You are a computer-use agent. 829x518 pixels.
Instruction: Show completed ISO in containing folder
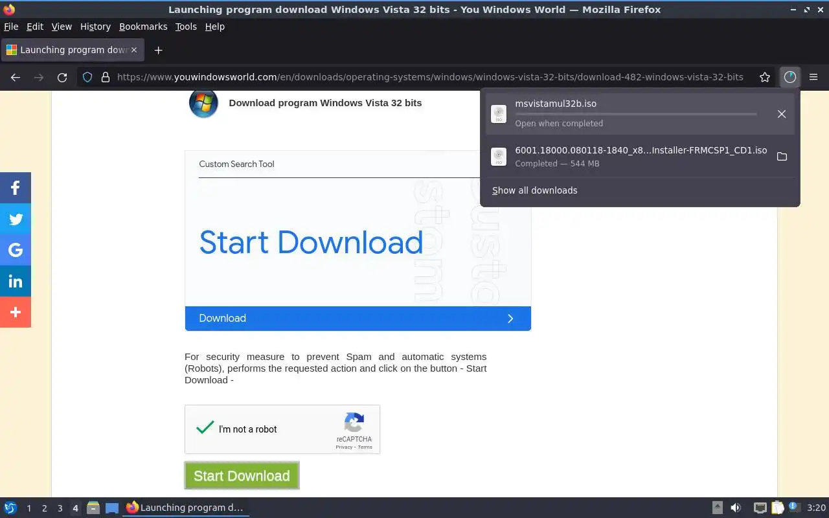[x=782, y=157]
